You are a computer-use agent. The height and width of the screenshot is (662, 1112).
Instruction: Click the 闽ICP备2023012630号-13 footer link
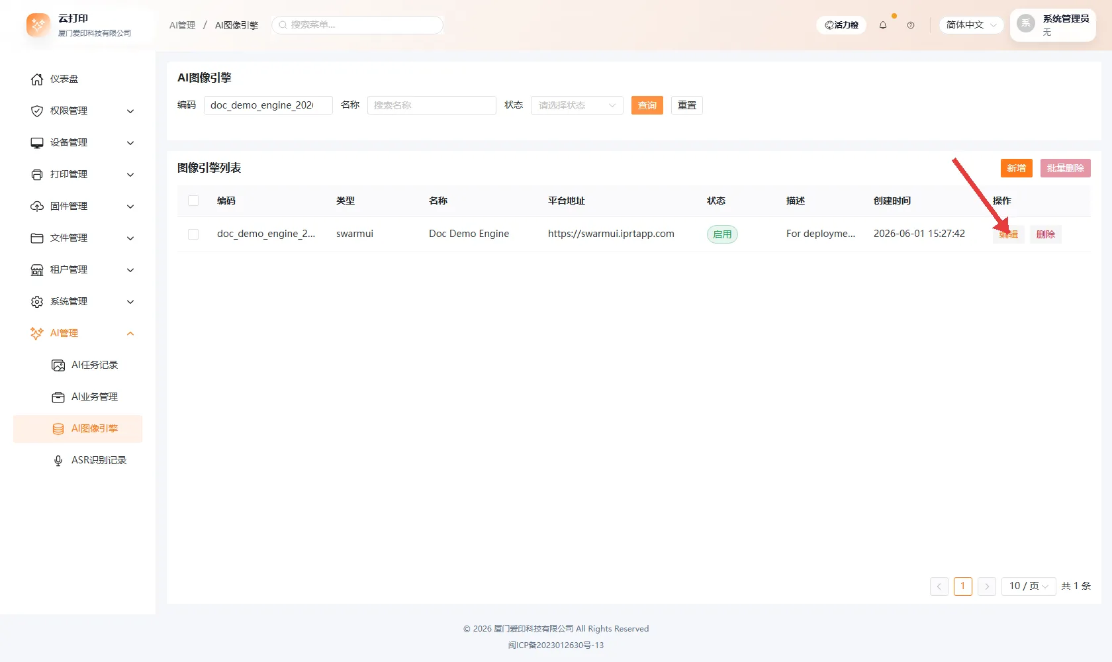tap(556, 645)
